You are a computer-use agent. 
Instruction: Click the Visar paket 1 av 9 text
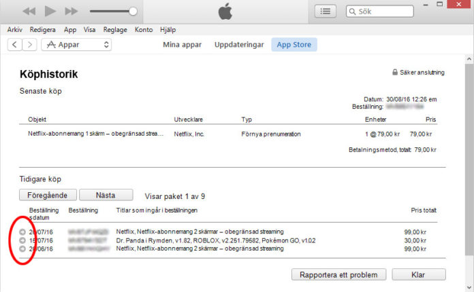click(175, 196)
